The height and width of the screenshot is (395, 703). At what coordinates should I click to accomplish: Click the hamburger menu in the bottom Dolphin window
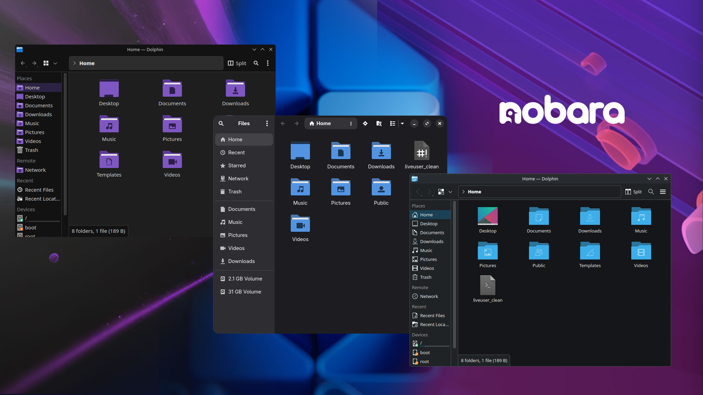662,192
